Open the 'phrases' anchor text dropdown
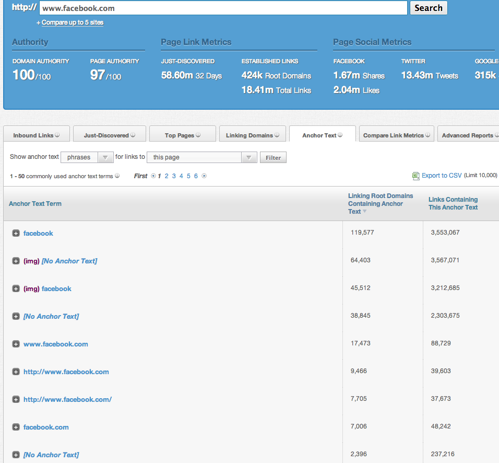The image size is (499, 463). point(87,157)
